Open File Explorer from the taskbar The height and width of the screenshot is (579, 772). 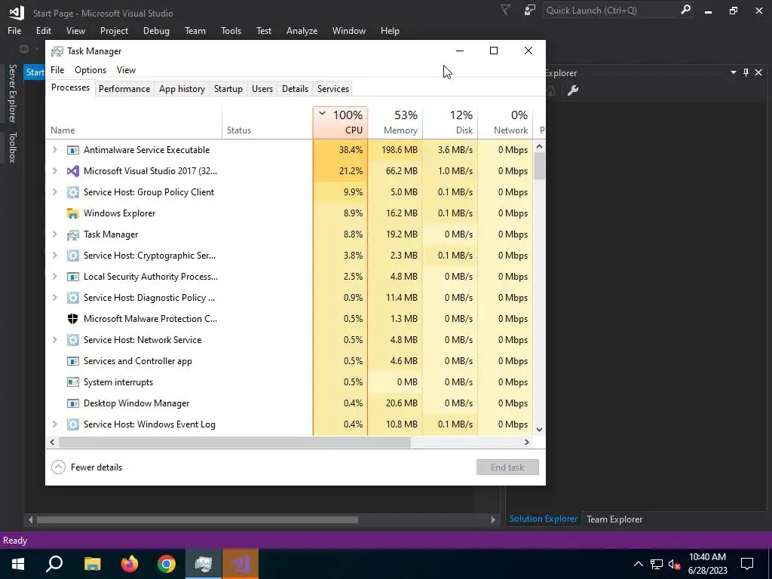click(x=92, y=564)
